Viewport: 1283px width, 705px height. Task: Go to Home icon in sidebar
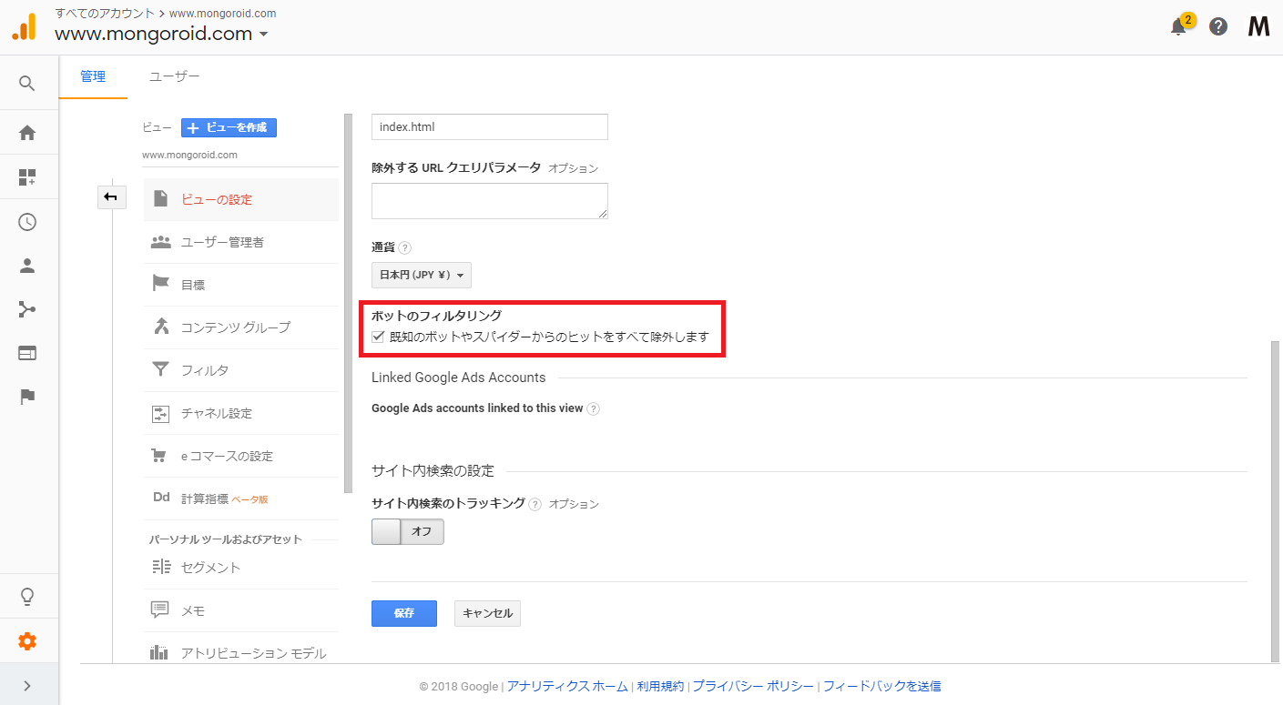[x=27, y=133]
